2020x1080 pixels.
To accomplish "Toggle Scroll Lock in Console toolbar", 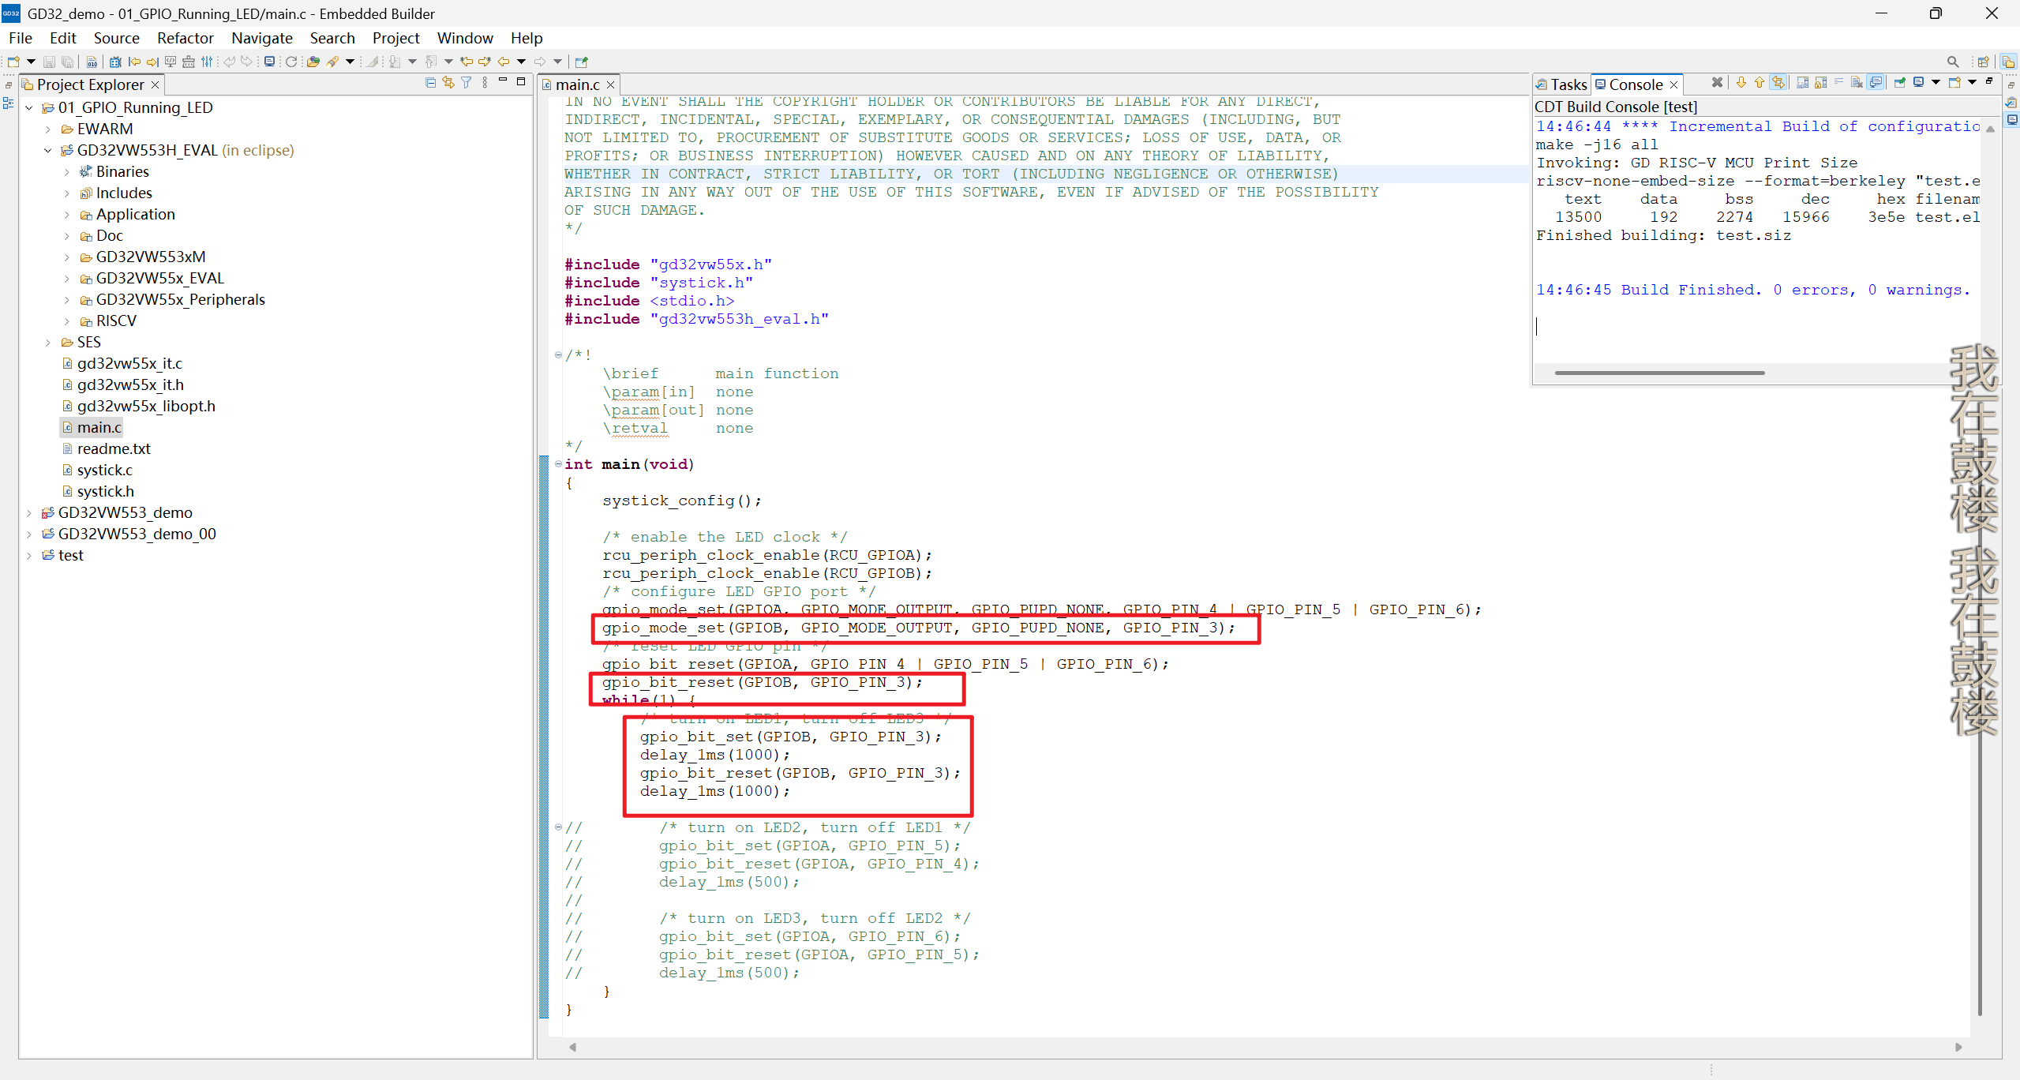I will (x=1820, y=82).
